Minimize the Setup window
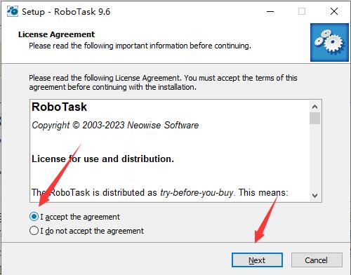Viewport: 351px width, 275px height. pyautogui.click(x=270, y=11)
